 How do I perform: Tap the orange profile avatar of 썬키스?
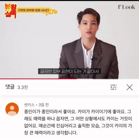(12, 109)
